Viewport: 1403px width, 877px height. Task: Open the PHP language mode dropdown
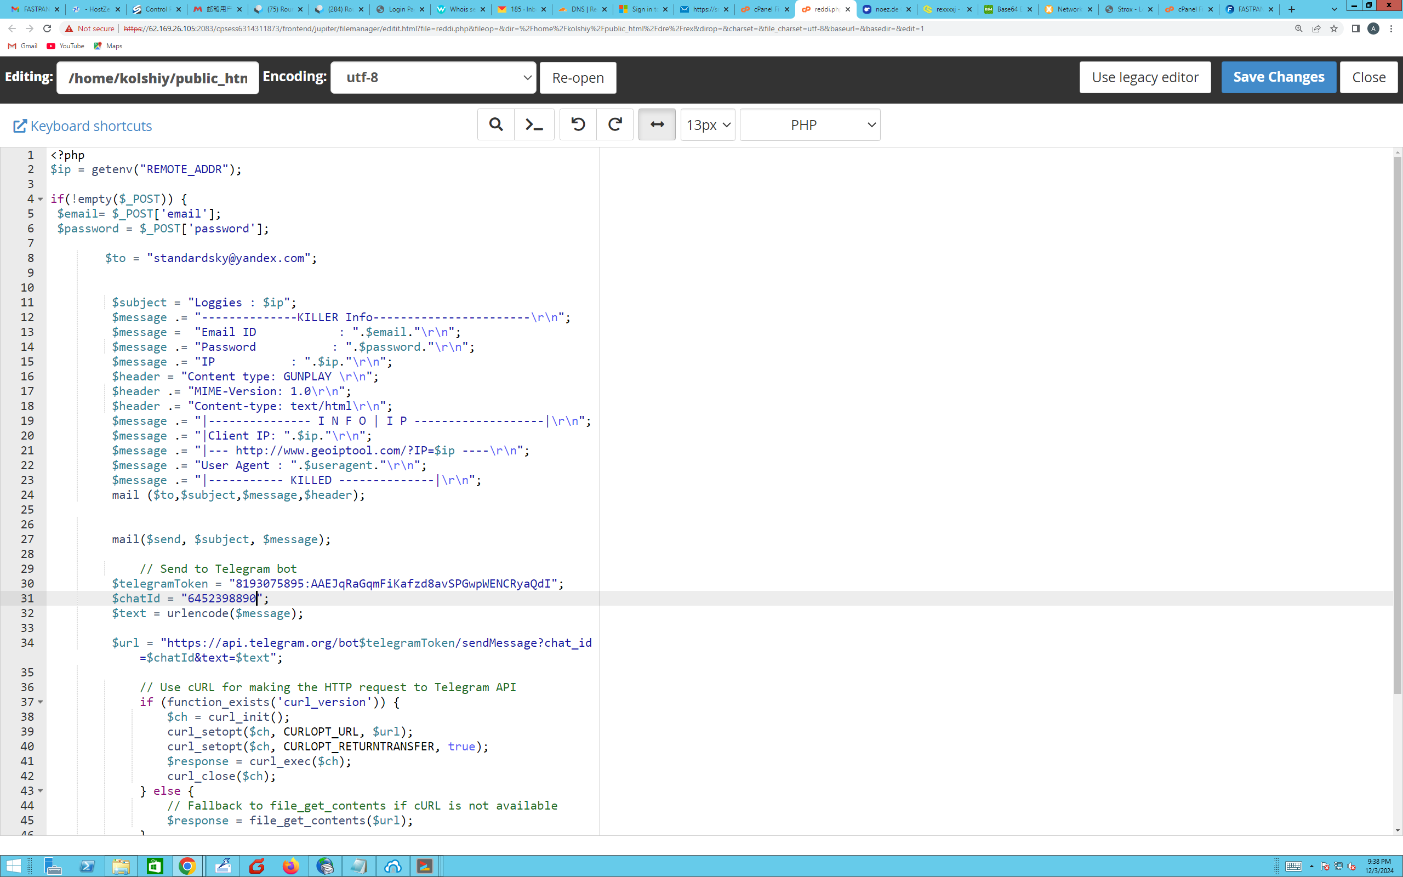810,125
